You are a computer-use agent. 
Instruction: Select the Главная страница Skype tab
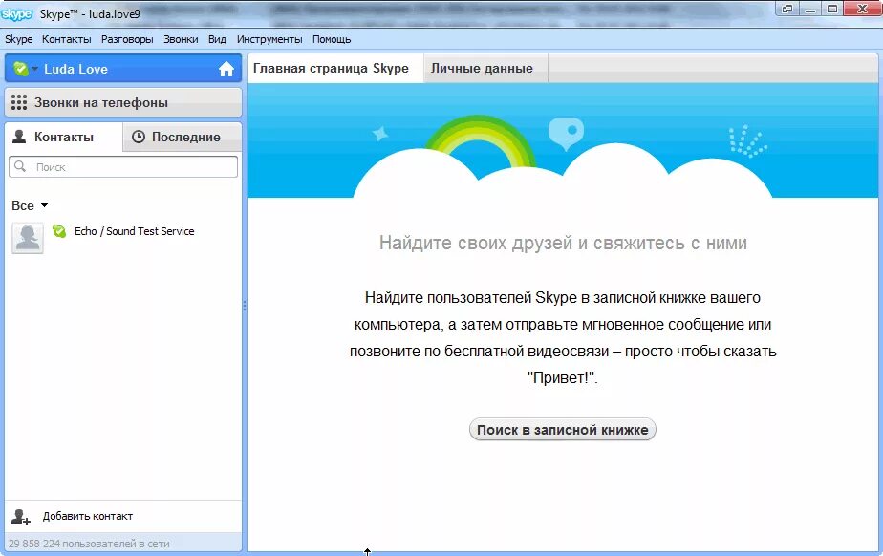click(x=335, y=68)
